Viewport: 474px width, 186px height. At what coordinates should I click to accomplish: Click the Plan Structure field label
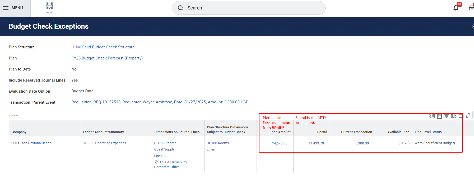(x=22, y=47)
